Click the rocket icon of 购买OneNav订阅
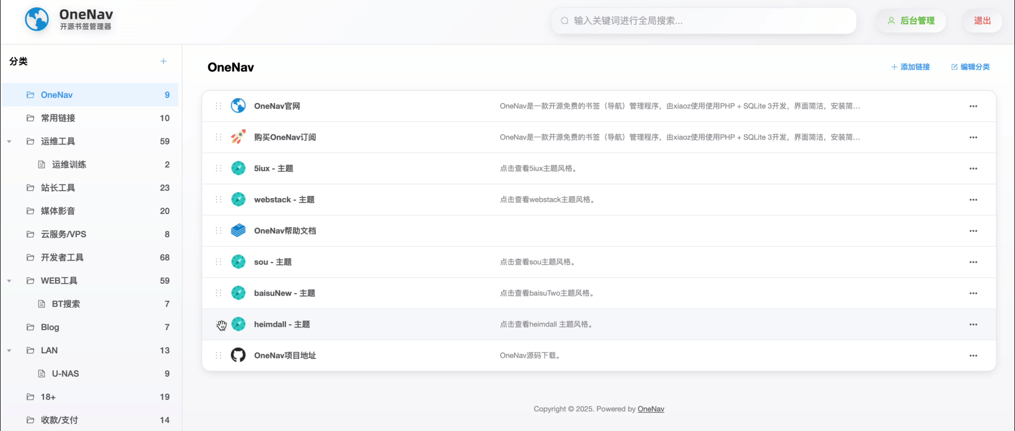This screenshot has height=431, width=1015. pyautogui.click(x=238, y=137)
